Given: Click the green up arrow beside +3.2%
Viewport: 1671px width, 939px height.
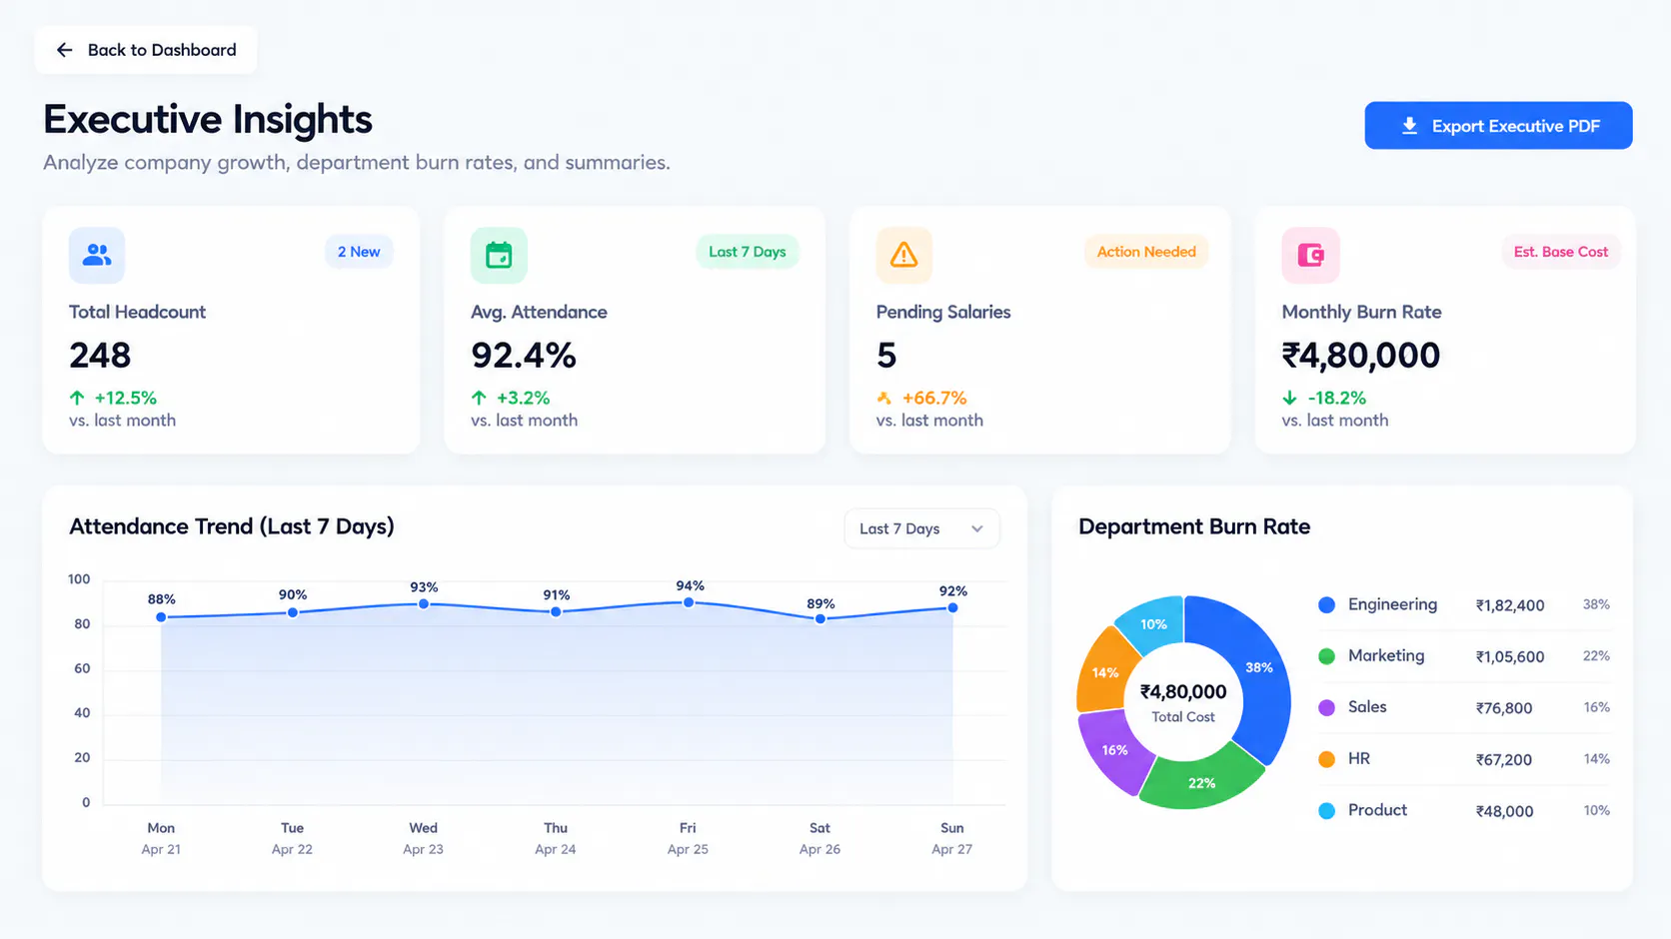Looking at the screenshot, I should click(x=479, y=398).
